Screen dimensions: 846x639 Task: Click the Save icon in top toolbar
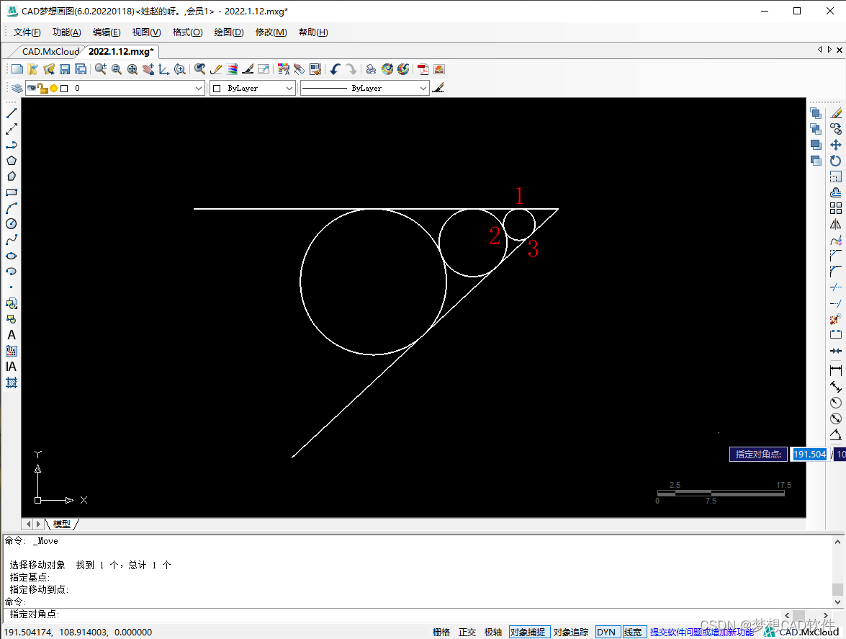[x=65, y=69]
